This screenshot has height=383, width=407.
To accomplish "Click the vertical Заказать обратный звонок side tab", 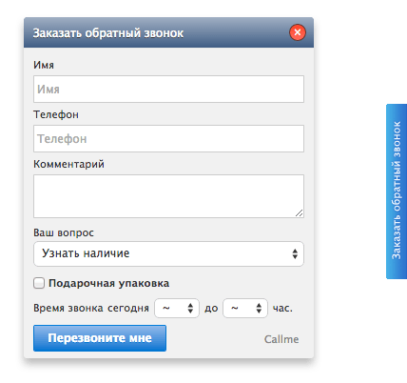I will pos(397,191).
